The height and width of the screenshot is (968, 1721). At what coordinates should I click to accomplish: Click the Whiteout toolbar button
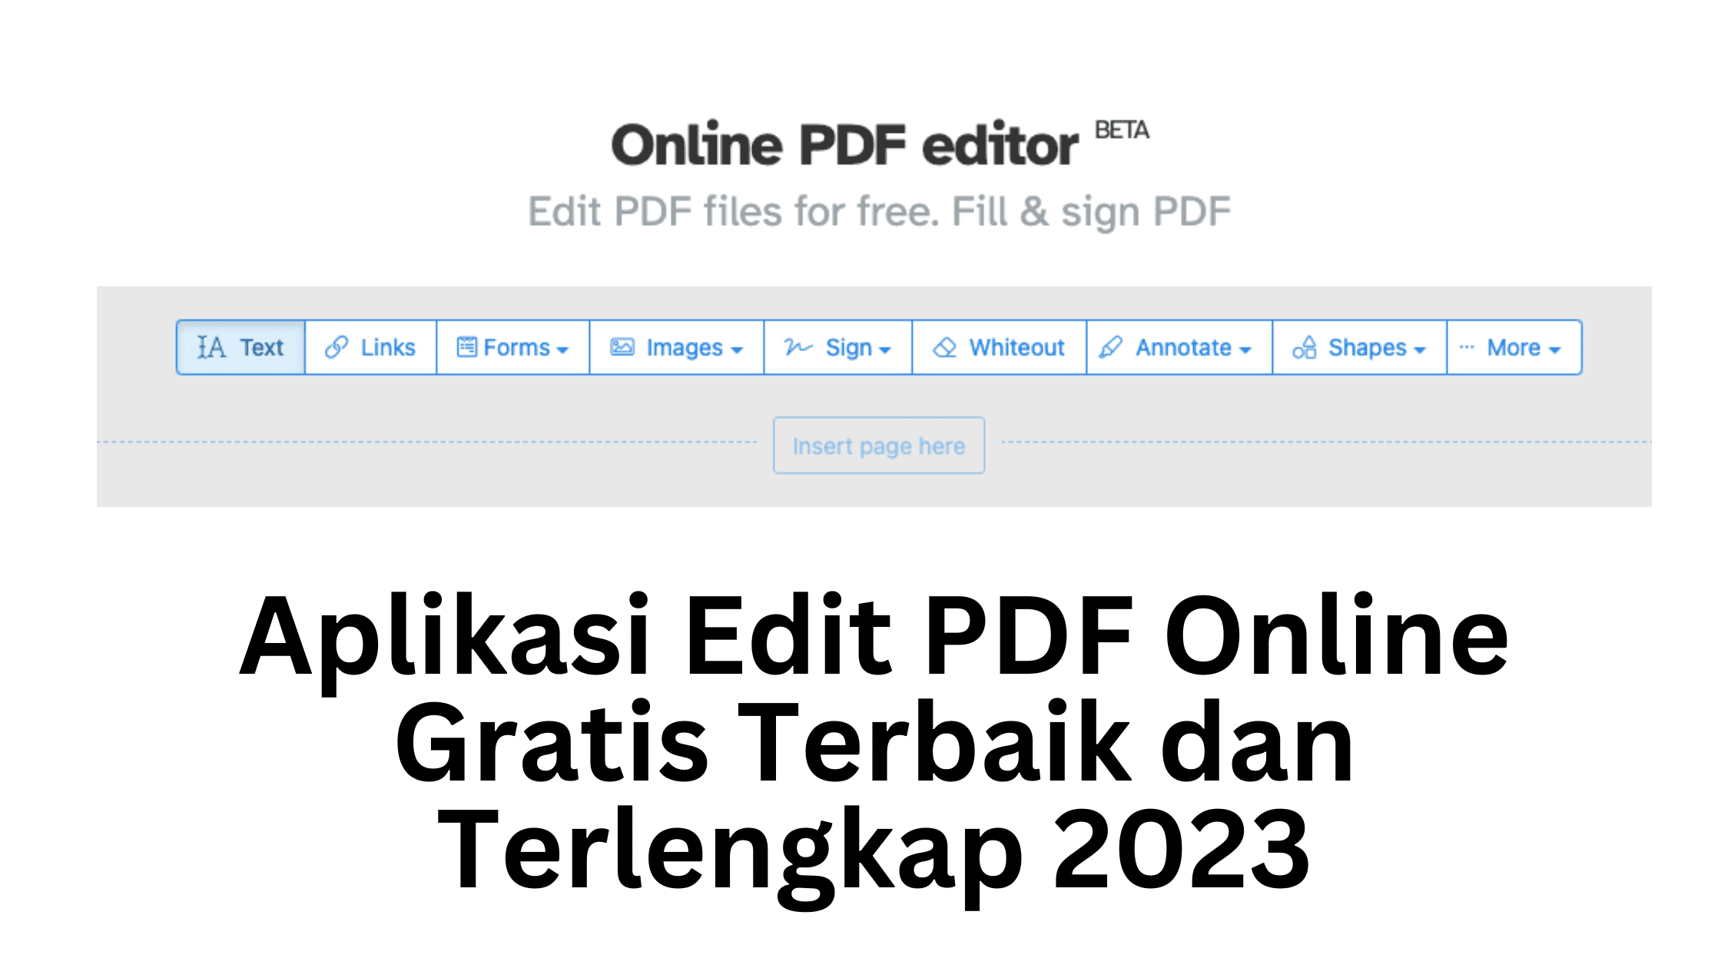(999, 347)
